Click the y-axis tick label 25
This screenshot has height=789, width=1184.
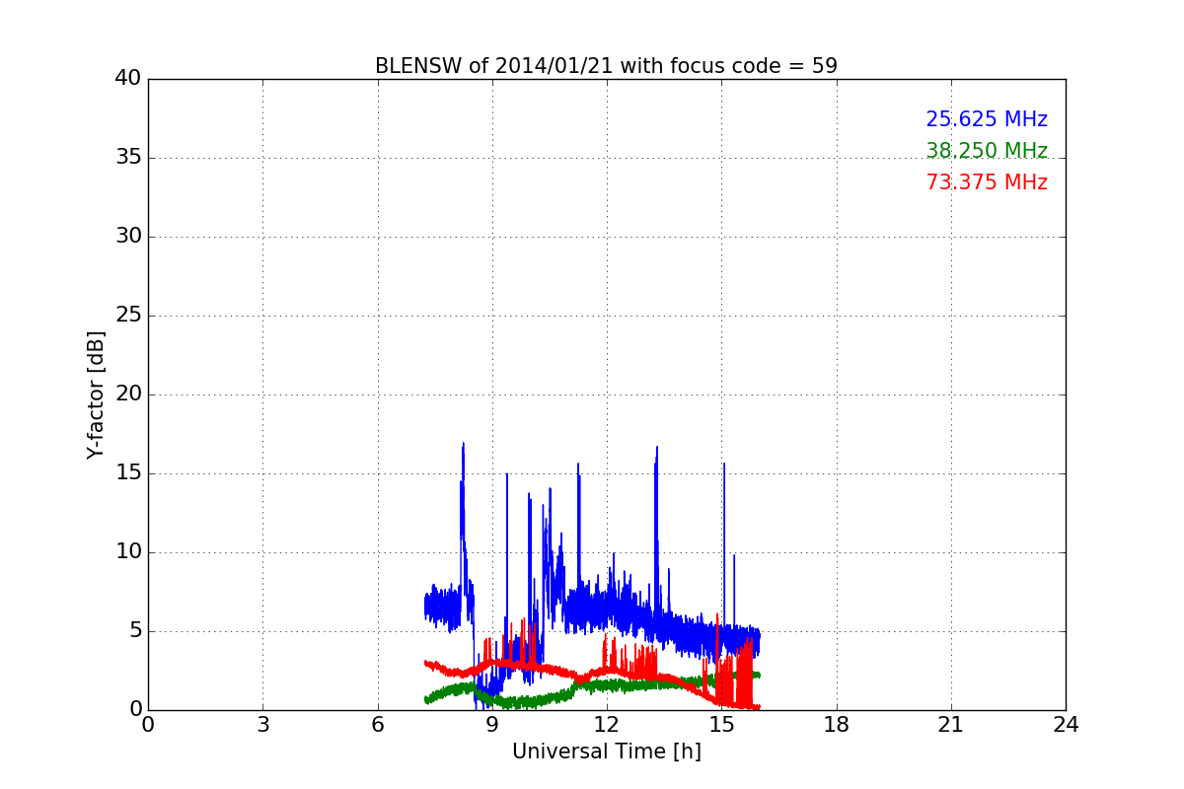click(128, 316)
